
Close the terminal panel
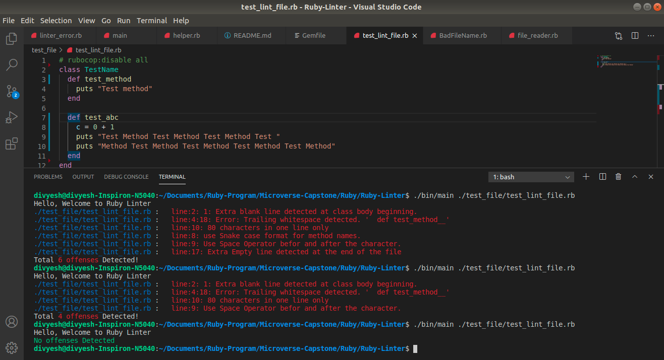[651, 177]
